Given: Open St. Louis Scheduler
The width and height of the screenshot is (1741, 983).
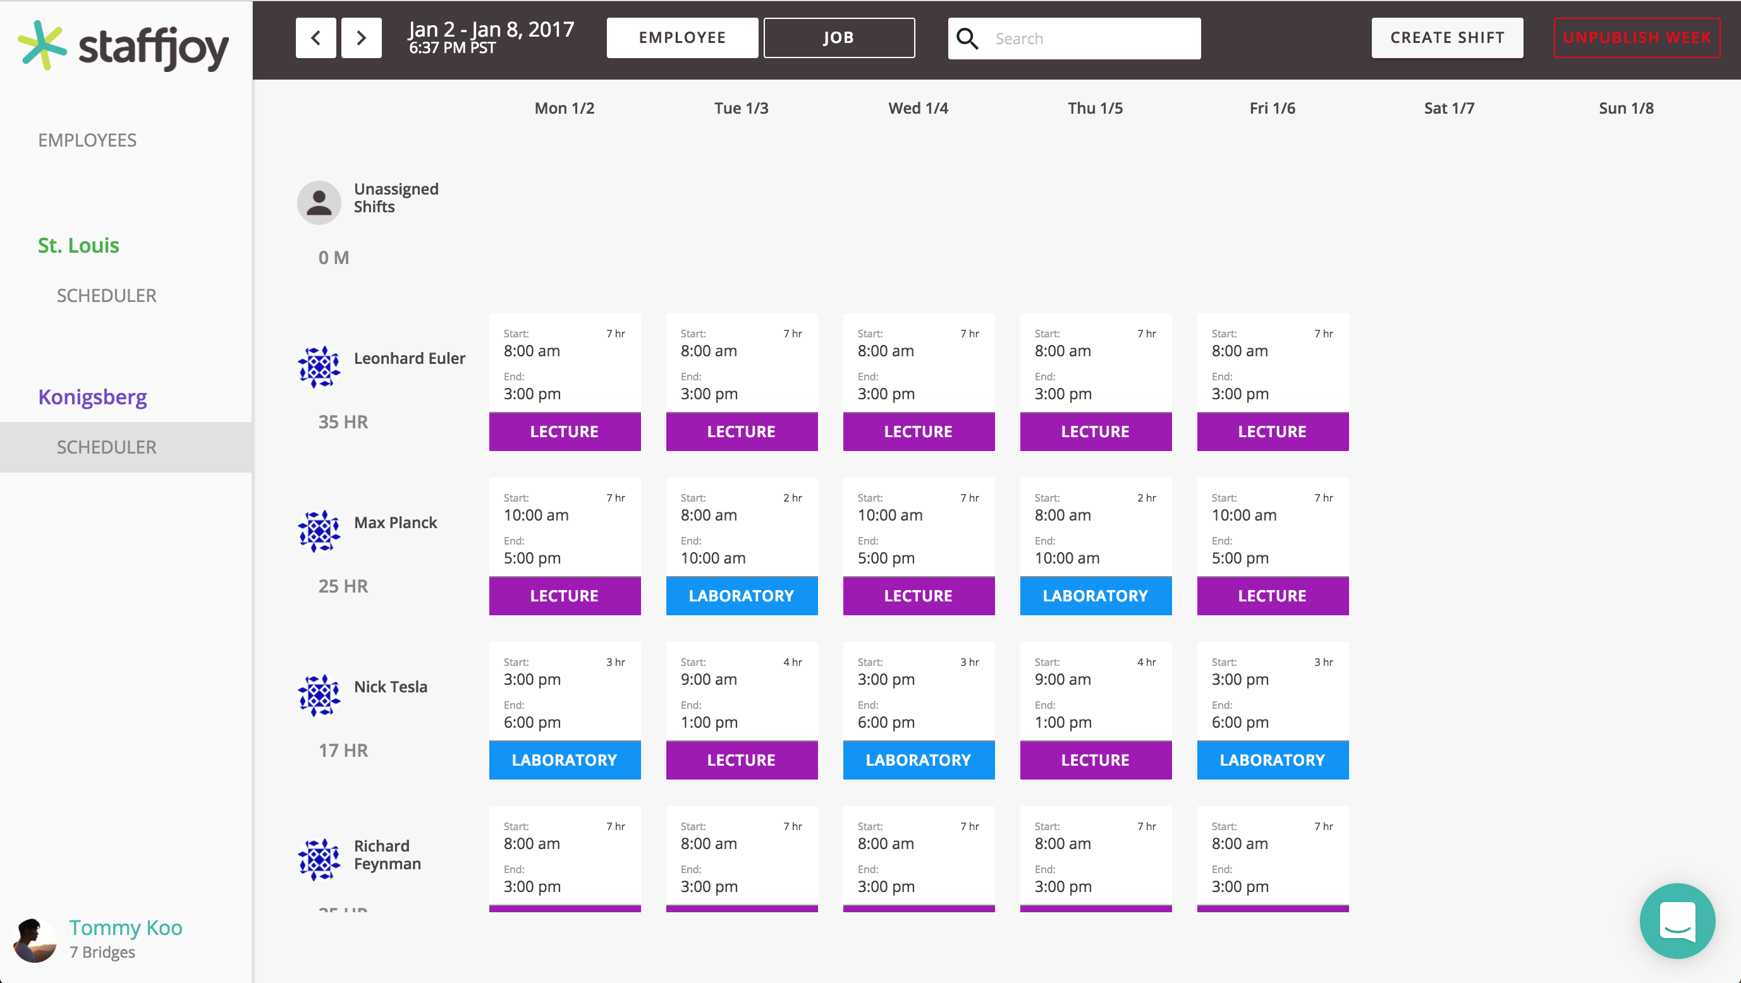Looking at the screenshot, I should coord(106,295).
